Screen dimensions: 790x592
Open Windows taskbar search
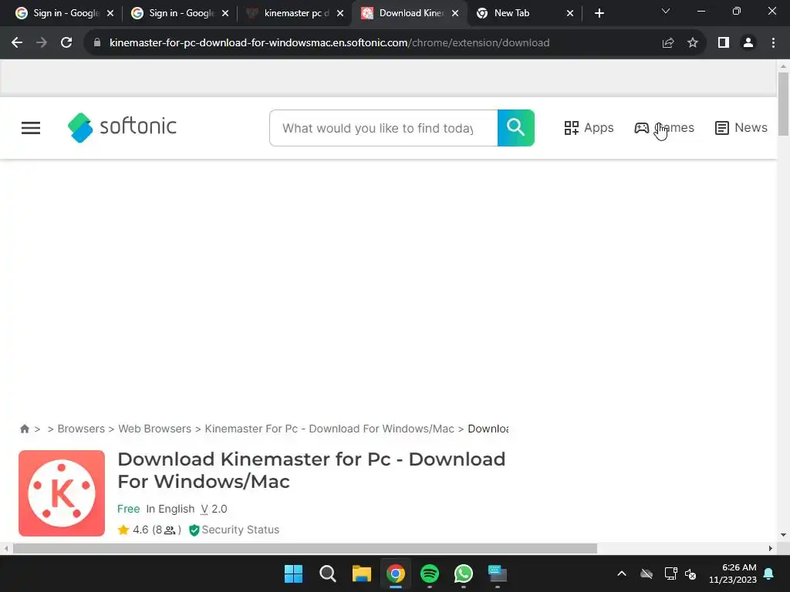coord(327,573)
